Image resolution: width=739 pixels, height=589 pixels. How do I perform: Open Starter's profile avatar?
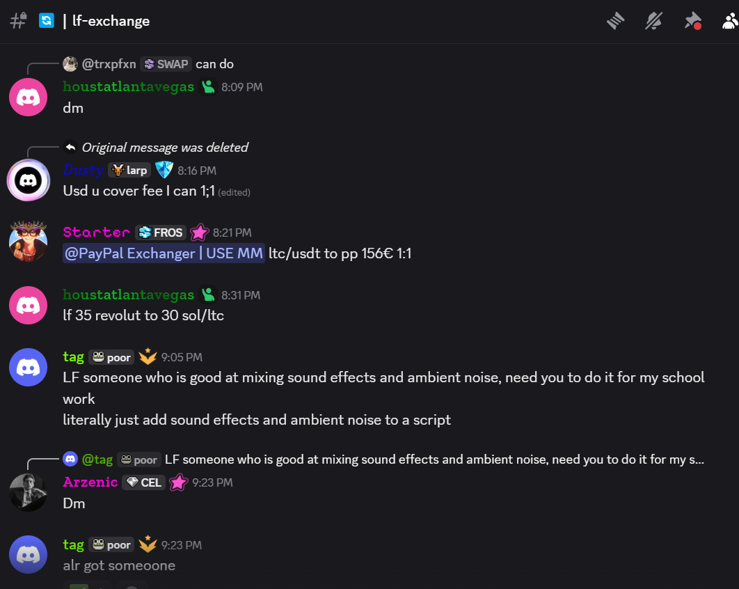(28, 242)
